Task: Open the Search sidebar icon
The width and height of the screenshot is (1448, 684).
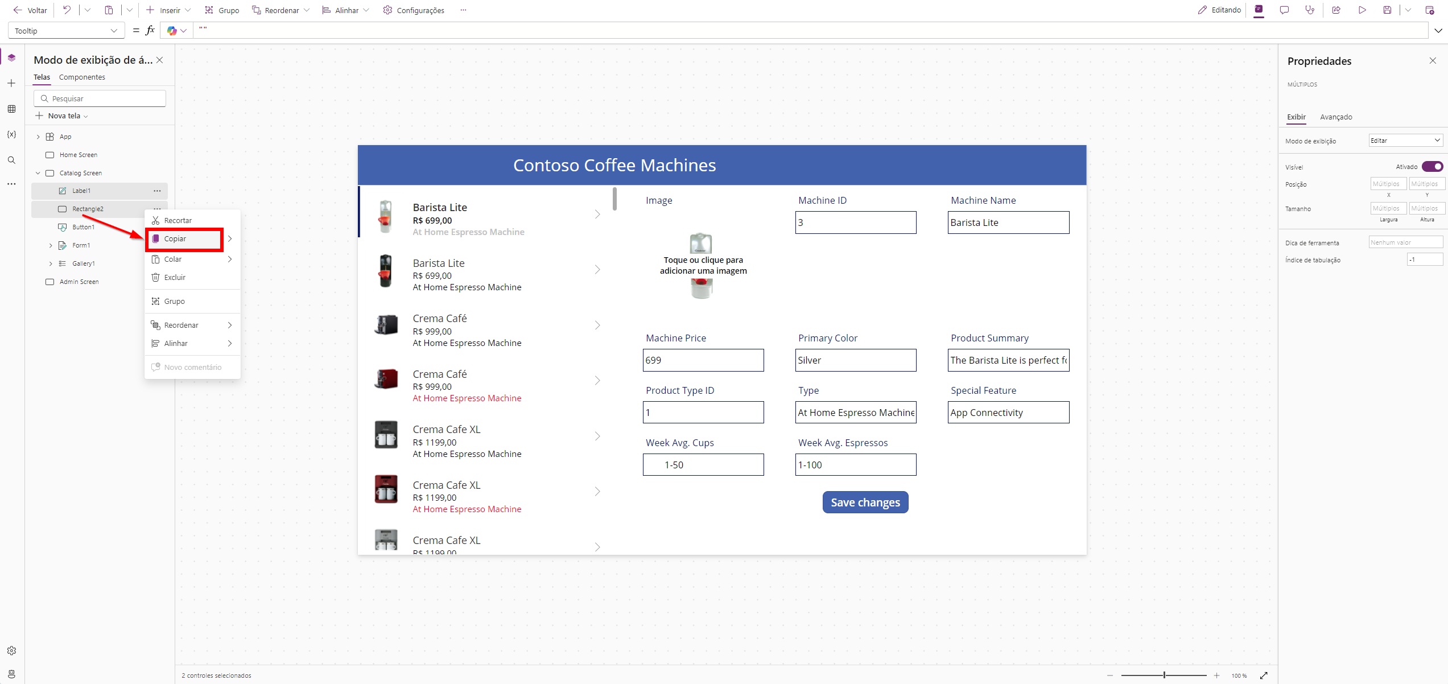Action: click(x=11, y=160)
